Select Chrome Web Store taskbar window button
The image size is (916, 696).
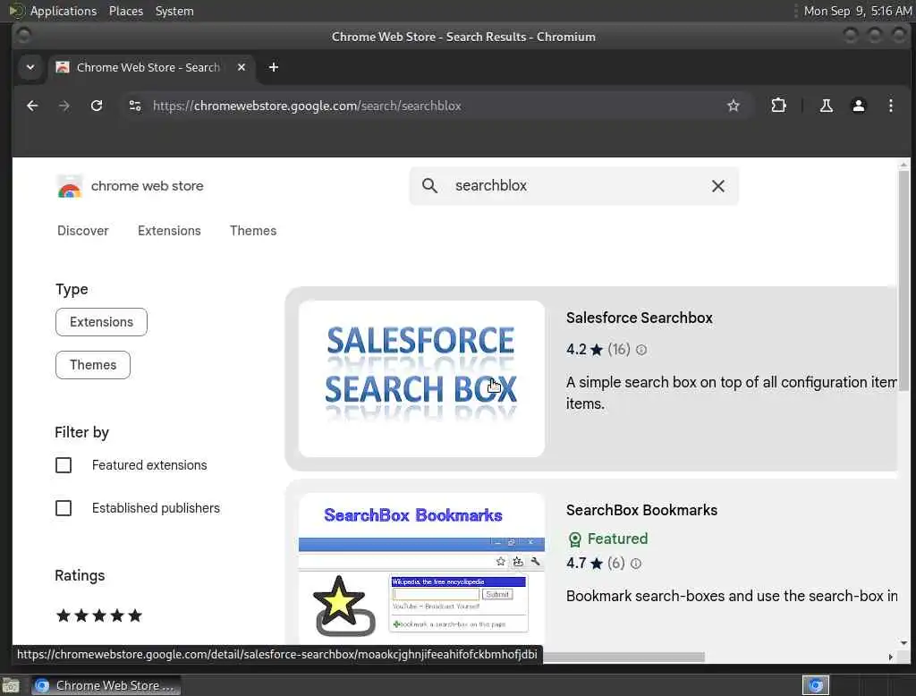tap(106, 685)
